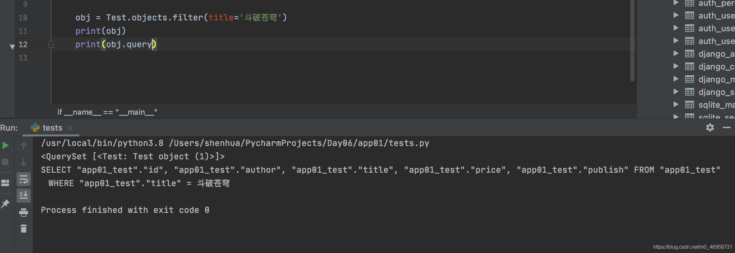Pin the Run tab

5,204
